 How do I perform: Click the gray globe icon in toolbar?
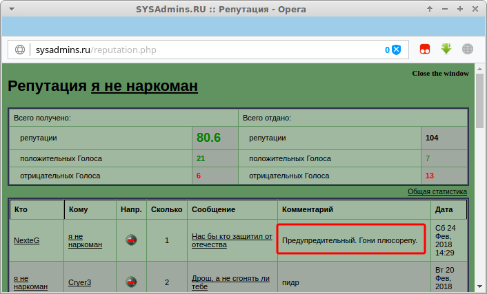point(468,49)
